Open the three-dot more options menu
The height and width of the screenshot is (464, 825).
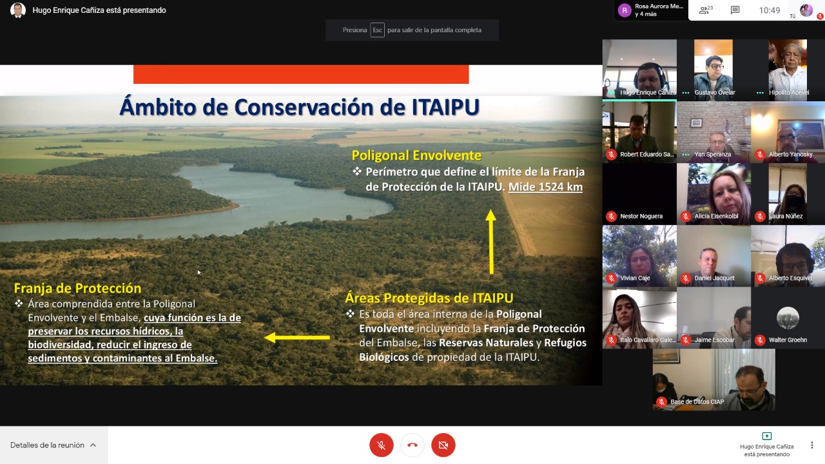[811, 445]
